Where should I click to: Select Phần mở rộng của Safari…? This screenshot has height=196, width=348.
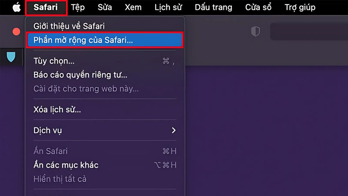coord(105,40)
